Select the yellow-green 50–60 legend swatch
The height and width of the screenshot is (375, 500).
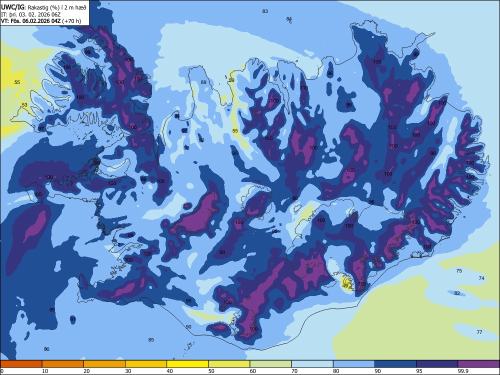pyautogui.click(x=229, y=364)
